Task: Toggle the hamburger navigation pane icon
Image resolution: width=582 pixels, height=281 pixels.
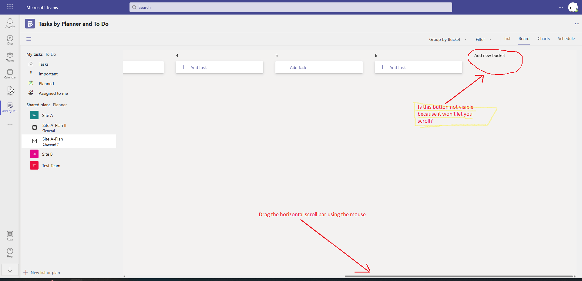Action: coord(29,39)
